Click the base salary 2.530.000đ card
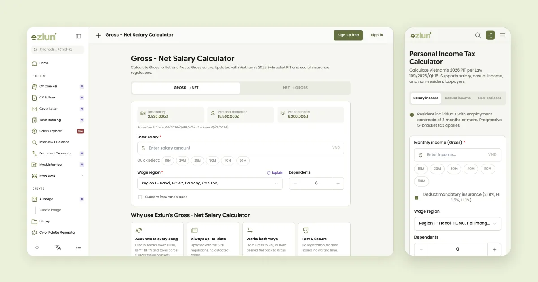 tap(170, 115)
